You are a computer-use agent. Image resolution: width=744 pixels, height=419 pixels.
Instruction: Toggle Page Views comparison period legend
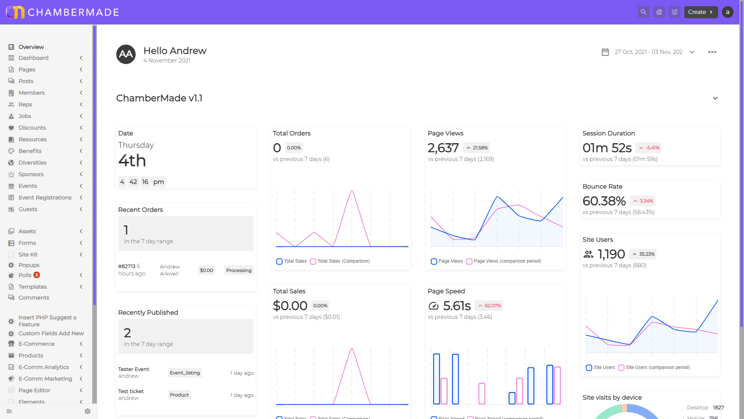pos(469,261)
